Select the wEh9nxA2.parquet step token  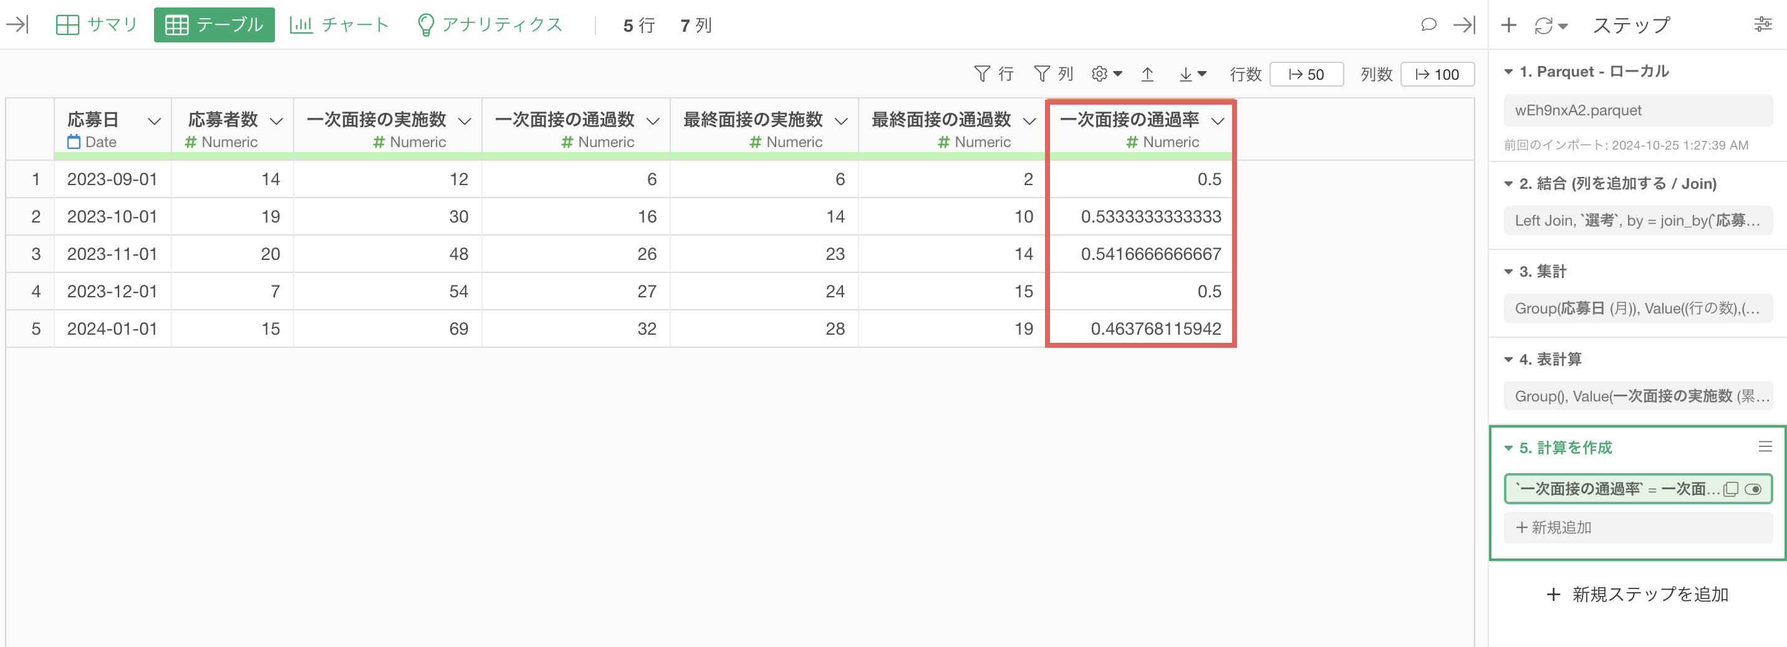point(1638,110)
